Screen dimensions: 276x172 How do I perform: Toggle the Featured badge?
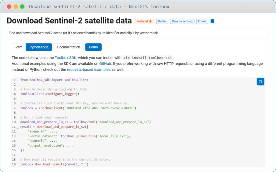[145, 21]
